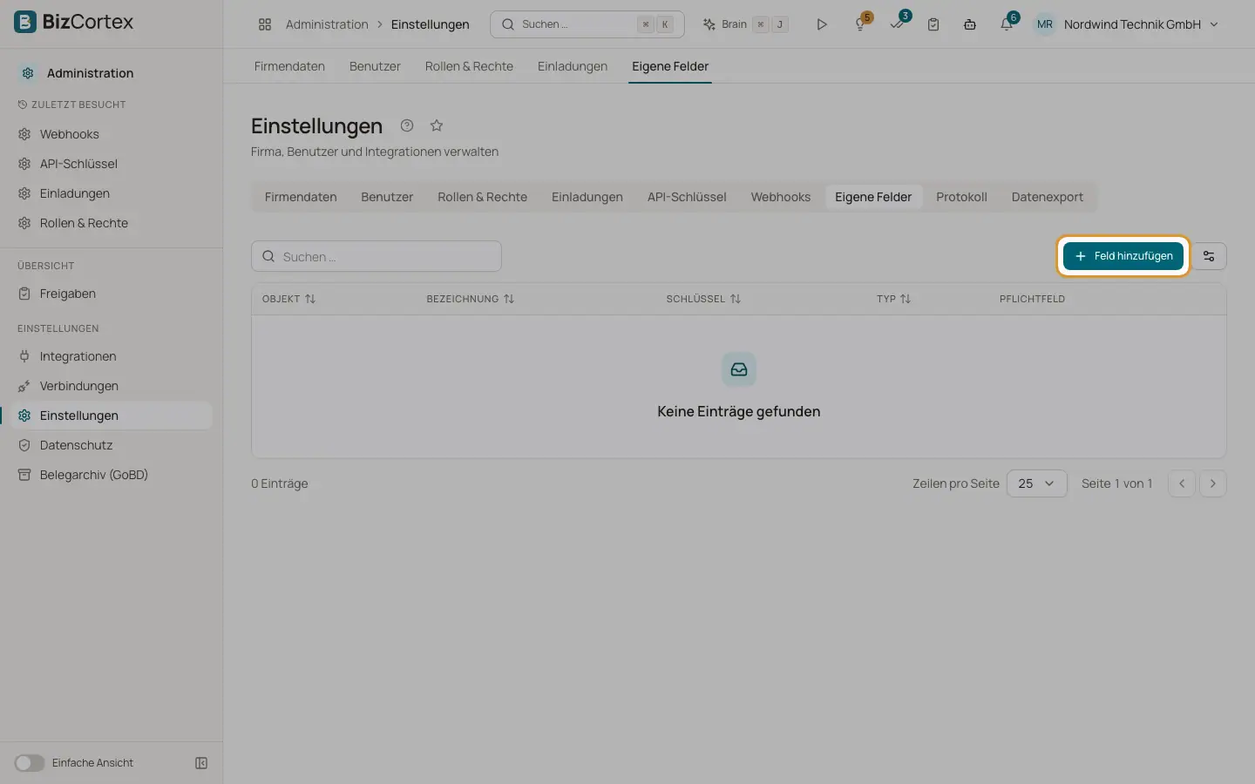1255x784 pixels.
Task: Go to the previous page of results
Action: tap(1182, 483)
